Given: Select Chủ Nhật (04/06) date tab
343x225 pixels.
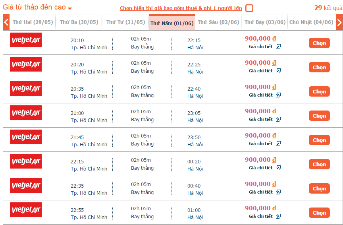Looking at the screenshot, I should (x=311, y=22).
